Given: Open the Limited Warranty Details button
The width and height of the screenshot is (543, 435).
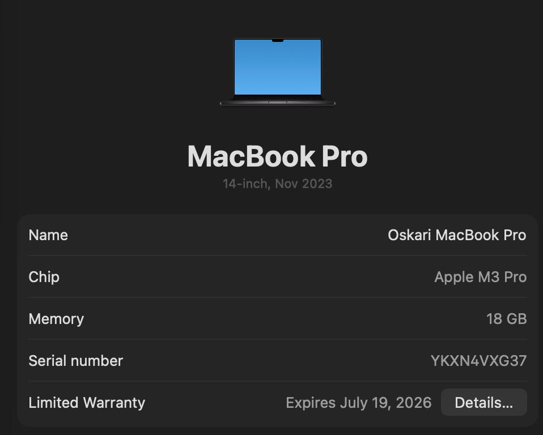Looking at the screenshot, I should point(484,403).
